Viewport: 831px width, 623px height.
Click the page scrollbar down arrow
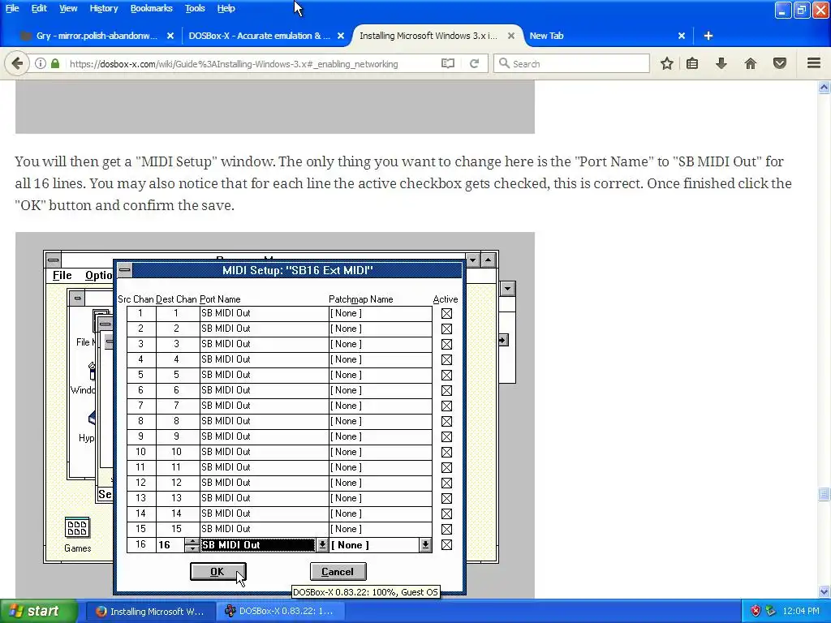(824, 591)
